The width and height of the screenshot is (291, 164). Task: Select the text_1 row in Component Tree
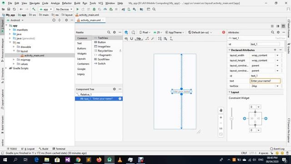pyautogui.click(x=99, y=99)
